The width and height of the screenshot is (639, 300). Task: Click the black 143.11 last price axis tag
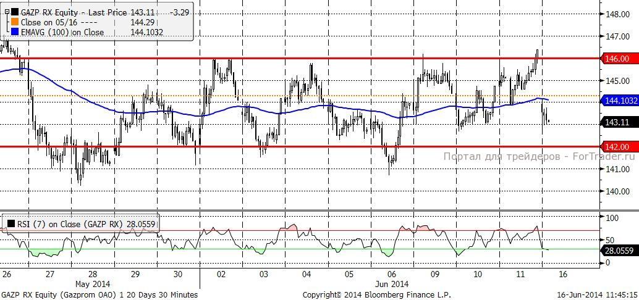pos(620,122)
